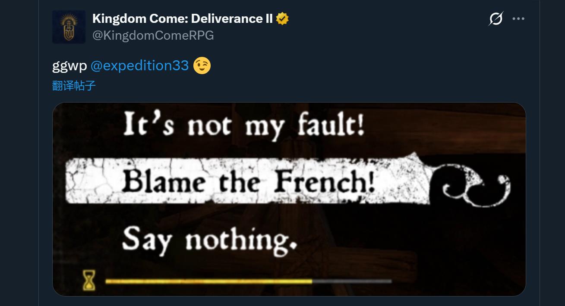Open the @expedition33 mention
The width and height of the screenshot is (565, 306).
pos(139,66)
